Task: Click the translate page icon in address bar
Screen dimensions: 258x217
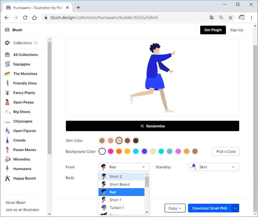Action: (212, 18)
